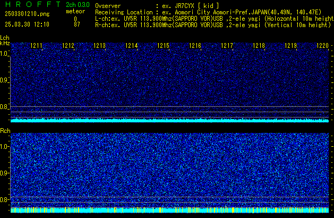
Task: Select the timestamp '25.03.30 12:10'
Action: coord(27,24)
